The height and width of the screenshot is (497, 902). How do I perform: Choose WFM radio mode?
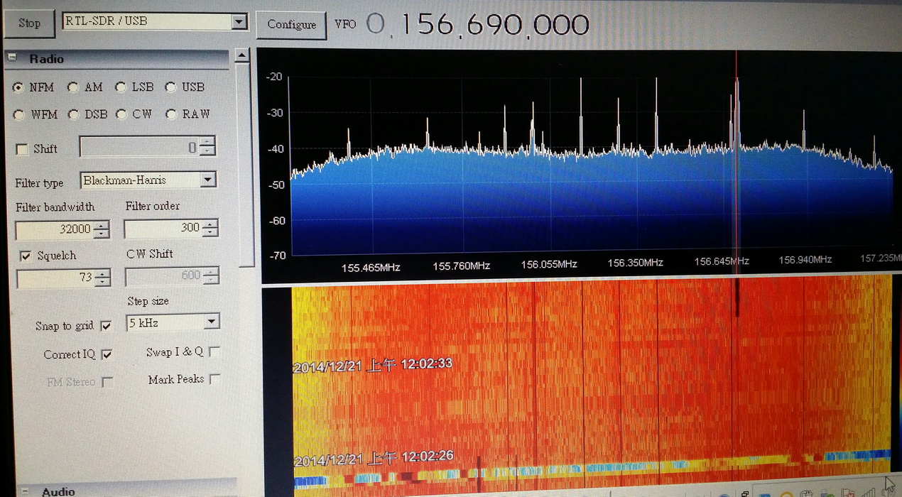point(18,114)
